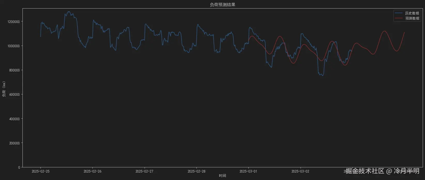Click the 2025-02-27 date tick label
The height and width of the screenshot is (180, 425).
pyautogui.click(x=144, y=171)
